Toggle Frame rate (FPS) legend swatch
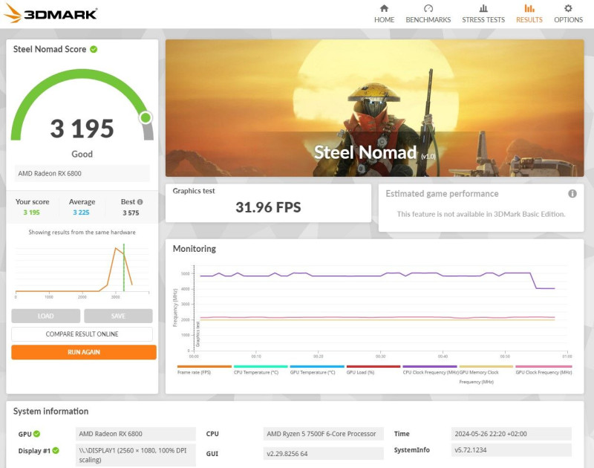Viewport: 594px width, 468px height. (204, 366)
